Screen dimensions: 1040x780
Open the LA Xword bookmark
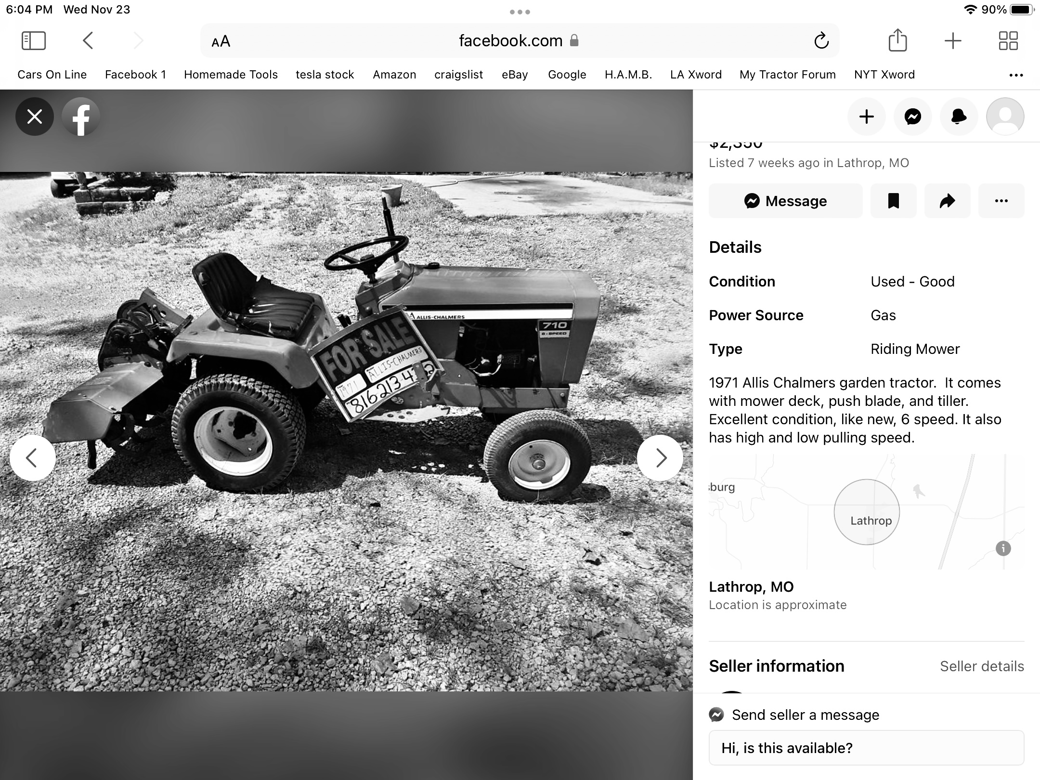click(x=696, y=75)
